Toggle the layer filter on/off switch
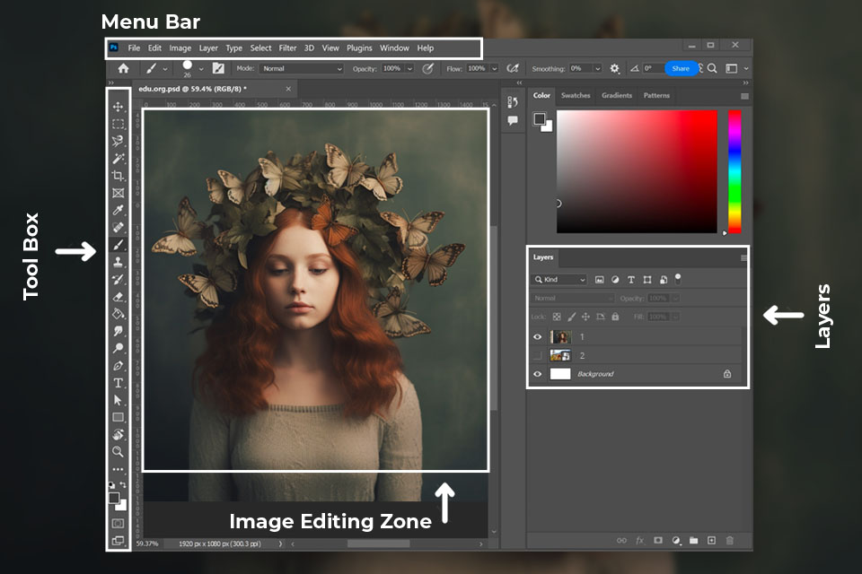 tap(678, 279)
